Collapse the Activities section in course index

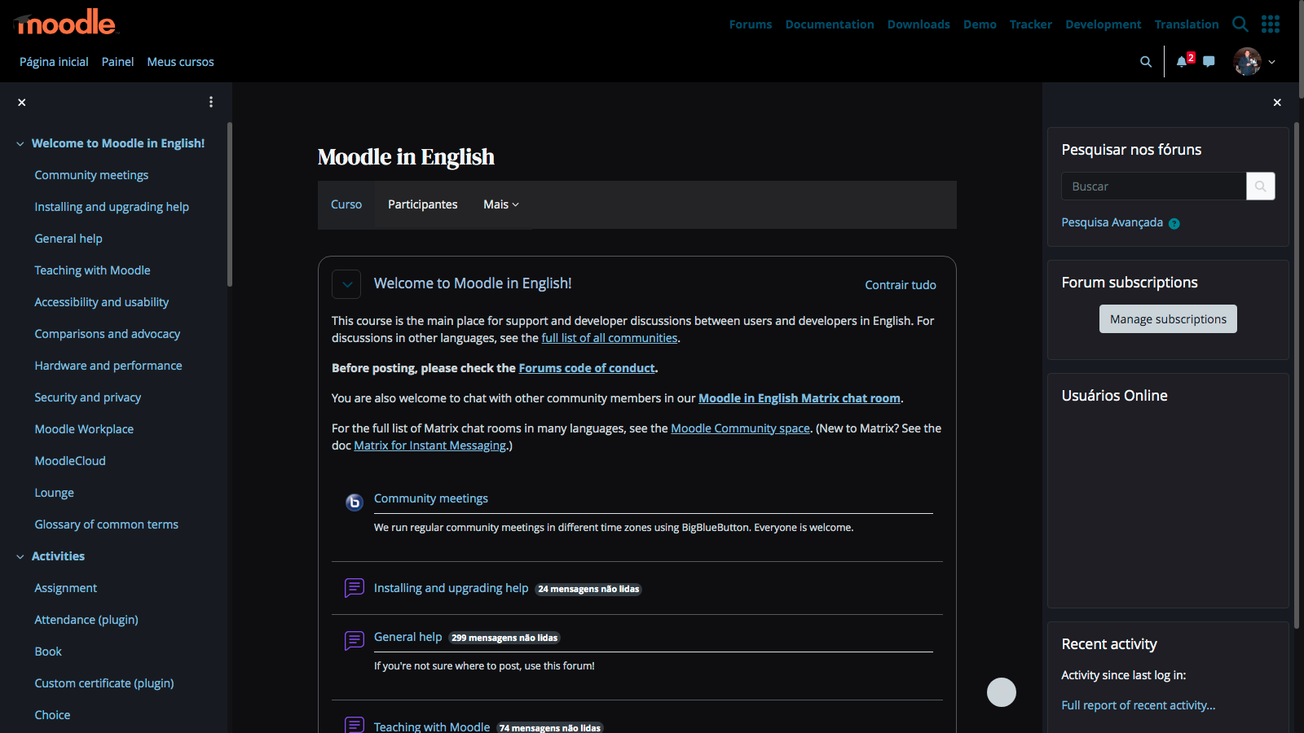pyautogui.click(x=20, y=557)
